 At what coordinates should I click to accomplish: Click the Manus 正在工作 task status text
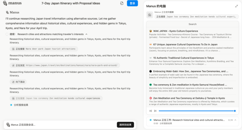tap(189, 120)
